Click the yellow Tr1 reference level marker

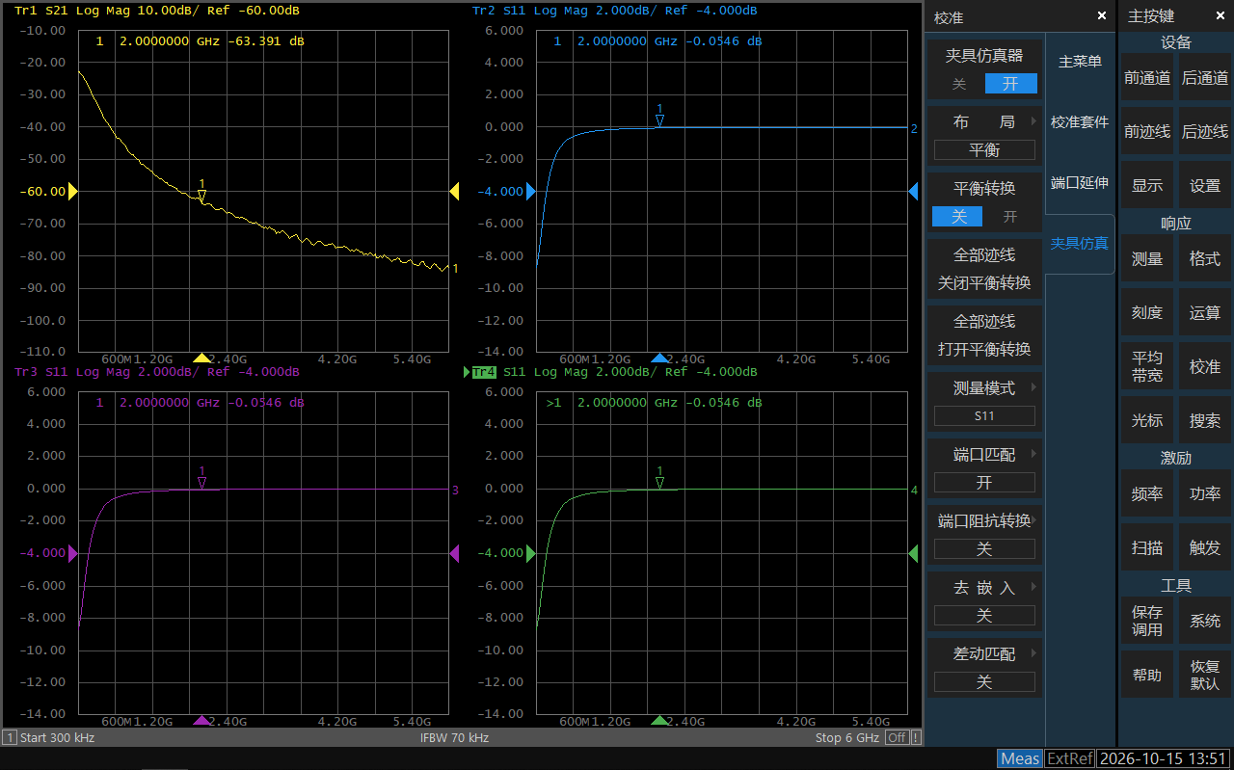click(x=72, y=192)
